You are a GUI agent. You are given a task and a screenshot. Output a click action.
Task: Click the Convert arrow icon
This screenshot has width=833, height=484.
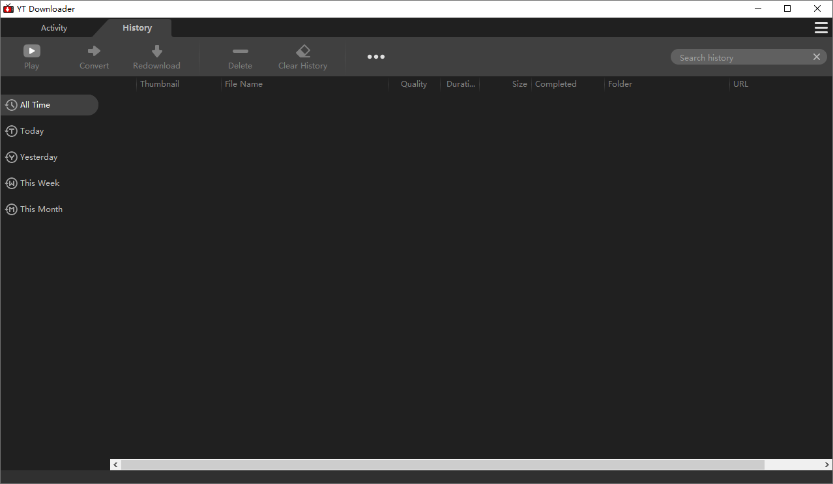click(x=94, y=51)
